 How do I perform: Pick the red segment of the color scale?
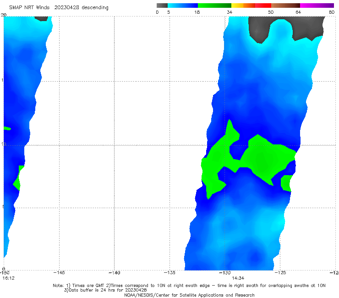(263, 6)
